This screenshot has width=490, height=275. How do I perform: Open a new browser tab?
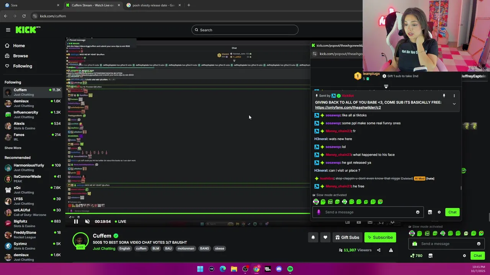189,5
